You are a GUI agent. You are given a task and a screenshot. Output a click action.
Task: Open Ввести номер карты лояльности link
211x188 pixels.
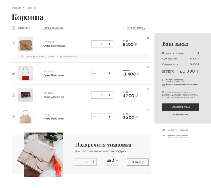point(182,85)
